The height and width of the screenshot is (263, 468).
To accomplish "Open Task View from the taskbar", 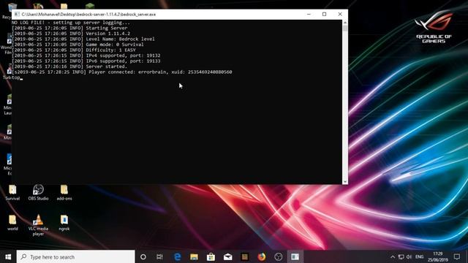I will 159,256.
